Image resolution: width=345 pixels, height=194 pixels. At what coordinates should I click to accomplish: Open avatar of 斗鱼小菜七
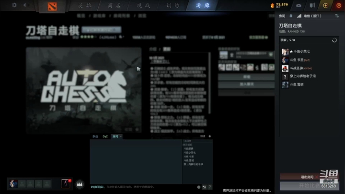[x=285, y=52]
